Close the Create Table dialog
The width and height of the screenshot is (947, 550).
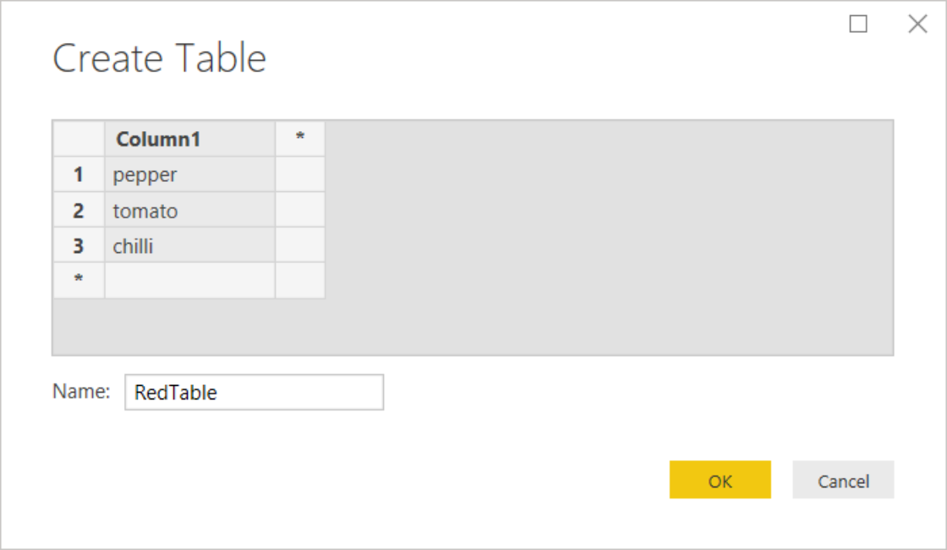coord(917,25)
